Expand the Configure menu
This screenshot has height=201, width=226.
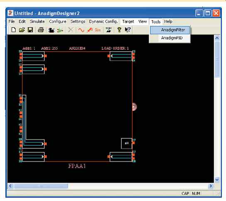point(58,22)
